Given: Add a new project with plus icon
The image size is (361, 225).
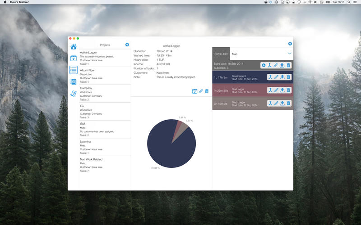Looking at the screenshot, I should (x=127, y=45).
